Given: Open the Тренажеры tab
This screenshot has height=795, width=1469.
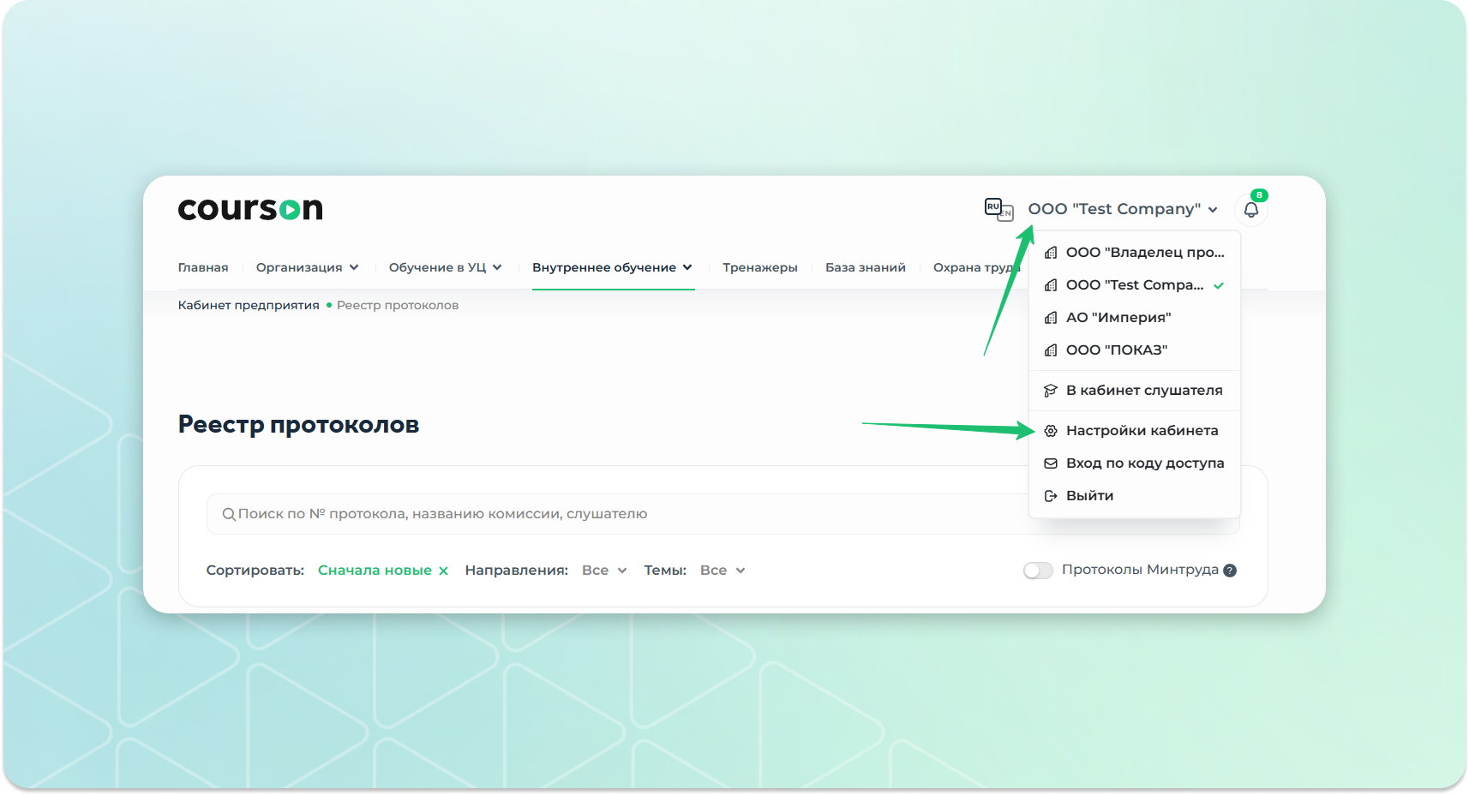Looking at the screenshot, I should tap(759, 267).
